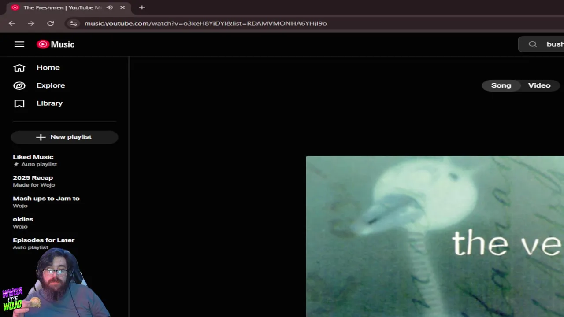This screenshot has width=564, height=317.
Task: Select The Freshmen browser tab
Action: click(x=68, y=7)
